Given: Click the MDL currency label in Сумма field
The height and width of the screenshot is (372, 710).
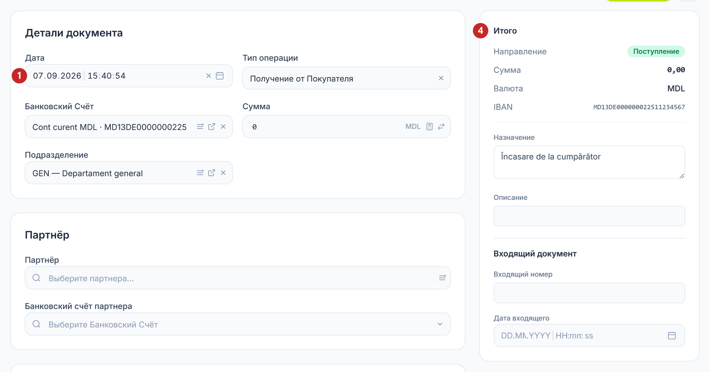Looking at the screenshot, I should (413, 127).
